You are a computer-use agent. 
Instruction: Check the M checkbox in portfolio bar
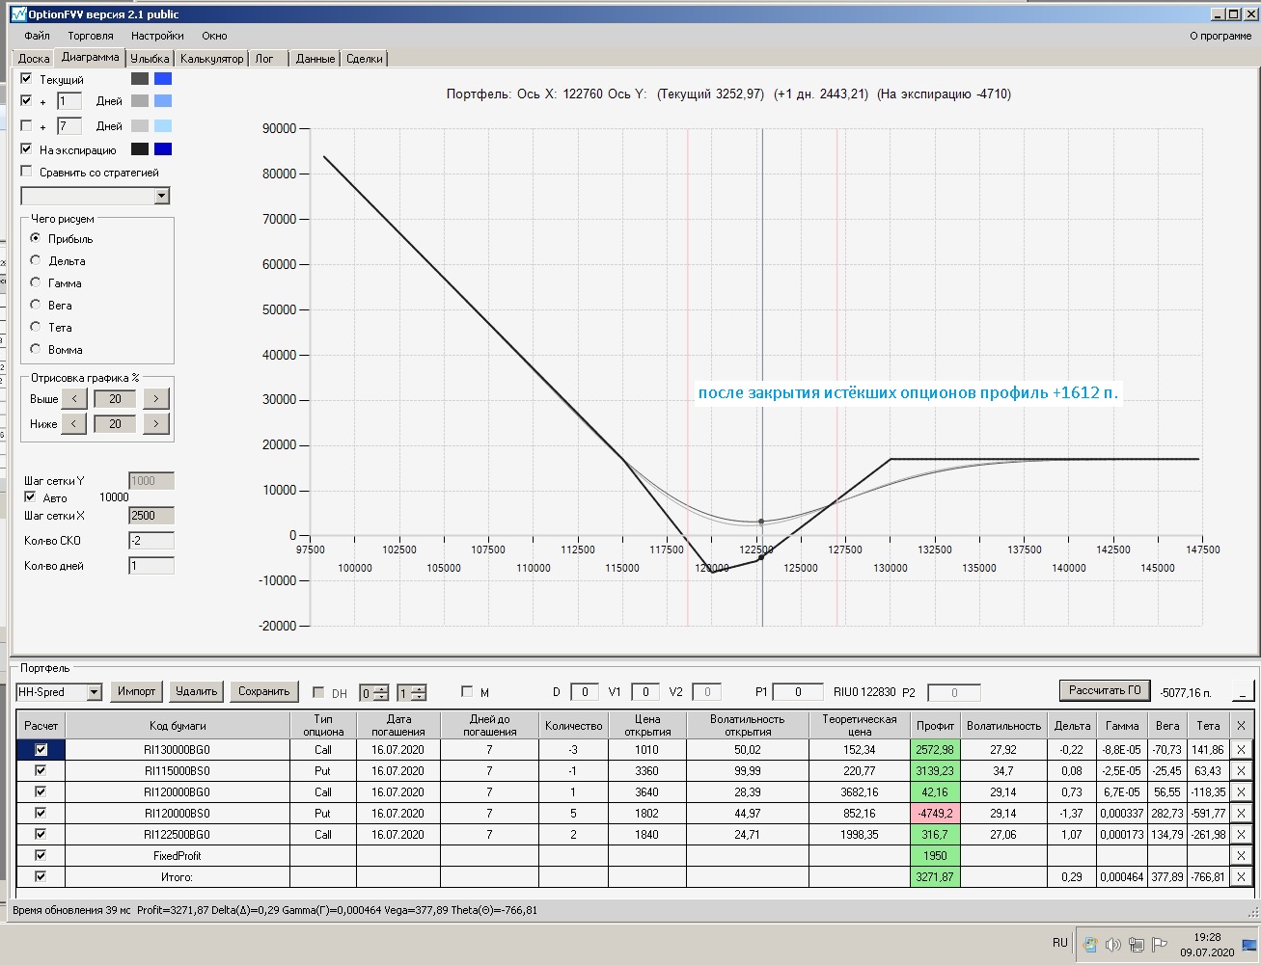coord(468,692)
